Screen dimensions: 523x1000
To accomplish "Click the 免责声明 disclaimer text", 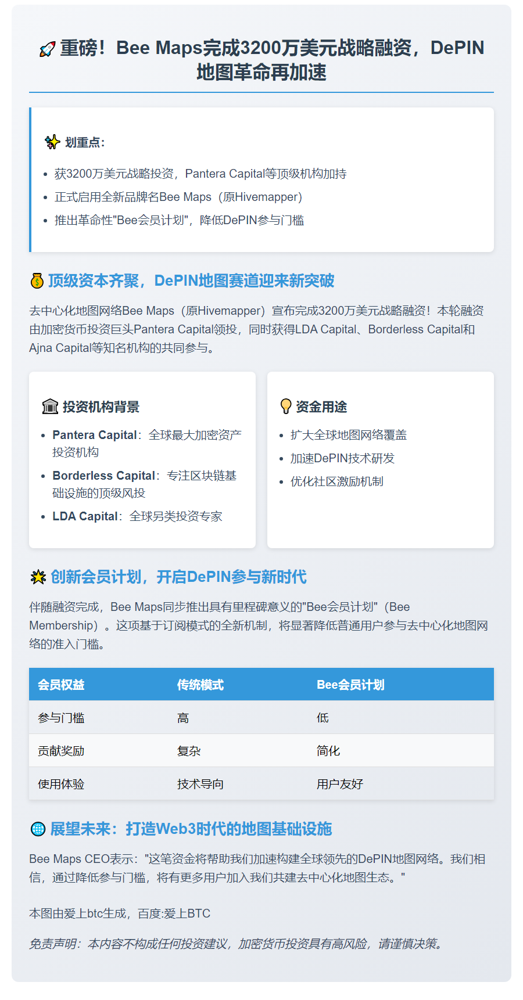I will pos(237,944).
